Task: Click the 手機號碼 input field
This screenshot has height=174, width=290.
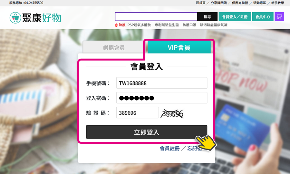Action: pyautogui.click(x=162, y=83)
